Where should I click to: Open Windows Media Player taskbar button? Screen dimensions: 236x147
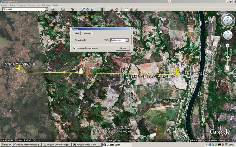87,145
